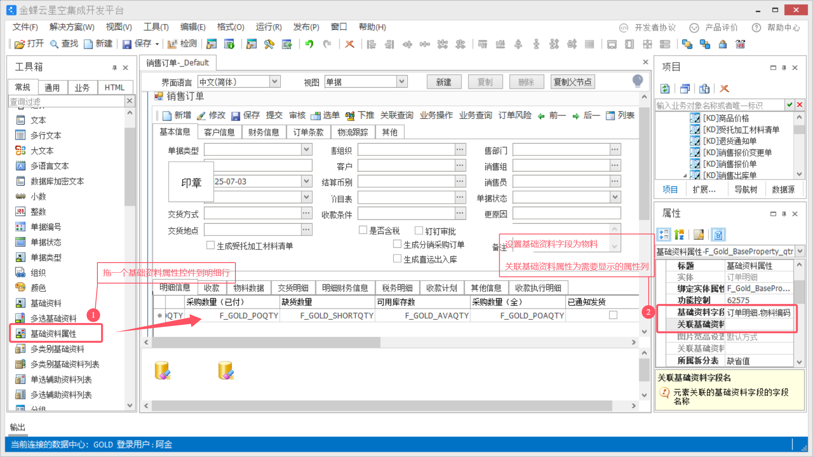This screenshot has width=813, height=457.
Task: Open the 视图 单据 dropdown
Action: (x=401, y=81)
